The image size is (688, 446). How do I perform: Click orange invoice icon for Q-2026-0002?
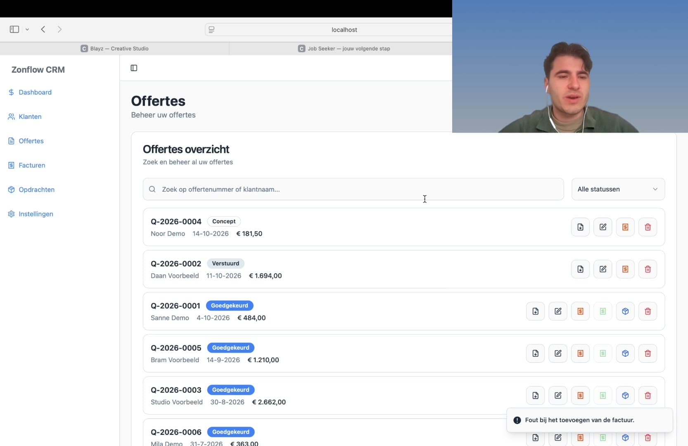(x=625, y=269)
